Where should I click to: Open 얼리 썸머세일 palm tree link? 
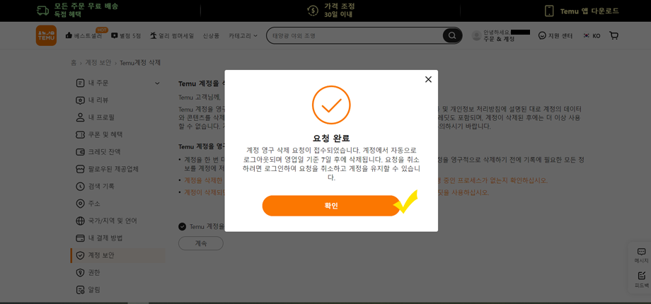point(172,35)
